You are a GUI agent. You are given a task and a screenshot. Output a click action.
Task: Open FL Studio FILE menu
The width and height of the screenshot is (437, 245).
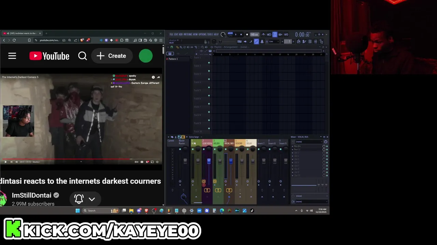[x=171, y=34]
